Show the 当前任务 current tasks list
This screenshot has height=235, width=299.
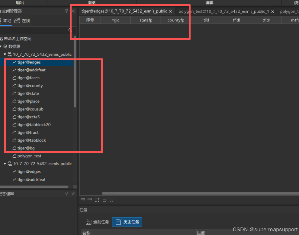97,222
